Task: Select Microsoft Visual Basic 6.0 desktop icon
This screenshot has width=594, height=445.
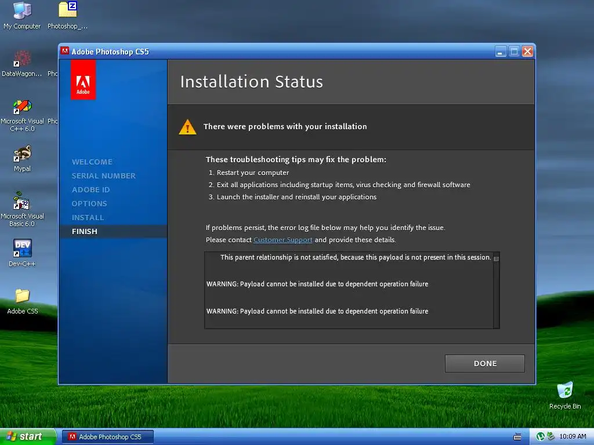Action: pyautogui.click(x=22, y=209)
